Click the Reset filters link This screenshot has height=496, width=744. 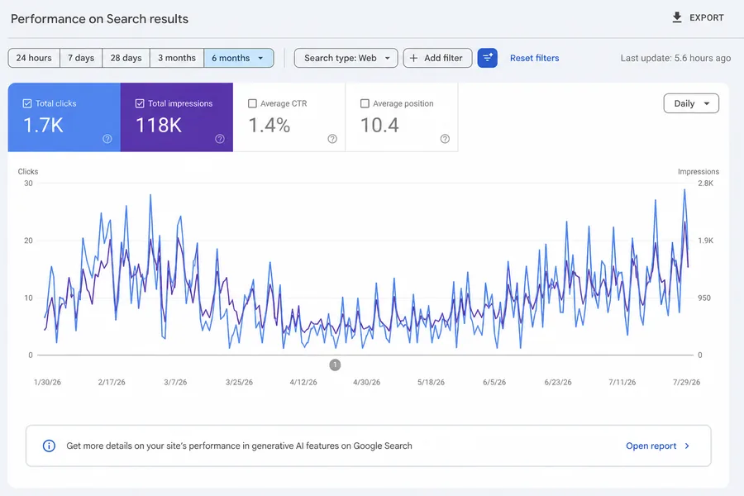[x=534, y=58]
